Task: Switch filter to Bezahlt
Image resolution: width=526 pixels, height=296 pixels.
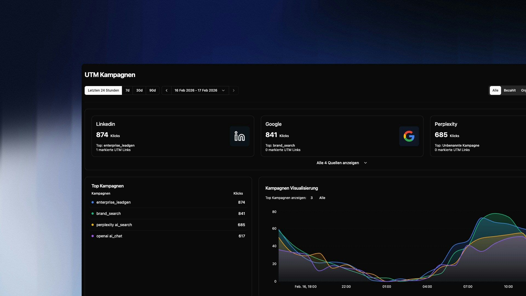Action: (510, 90)
